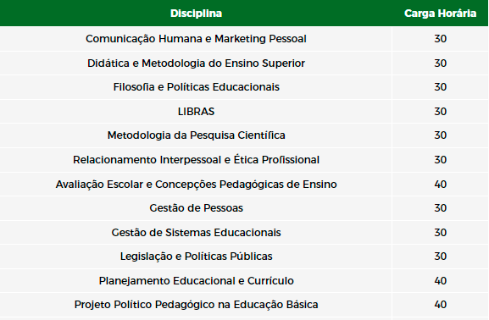Click Filosofia e Políticas Educacionais text
This screenshot has width=489, height=320.
[x=196, y=87]
